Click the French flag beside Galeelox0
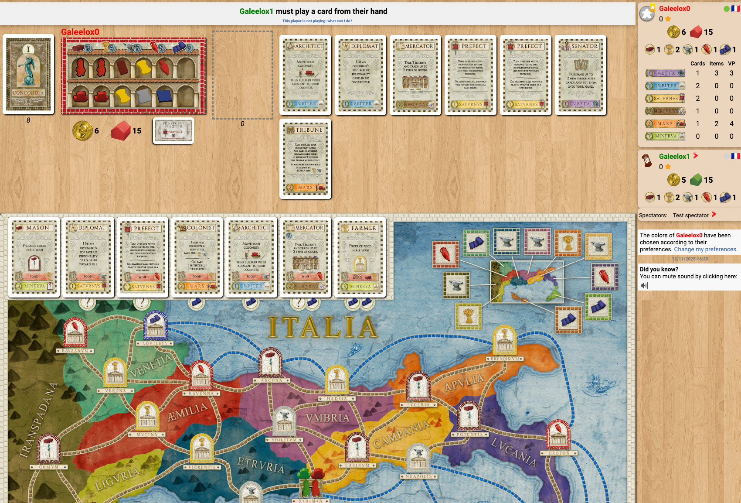The height and width of the screenshot is (503, 741). coord(735,9)
